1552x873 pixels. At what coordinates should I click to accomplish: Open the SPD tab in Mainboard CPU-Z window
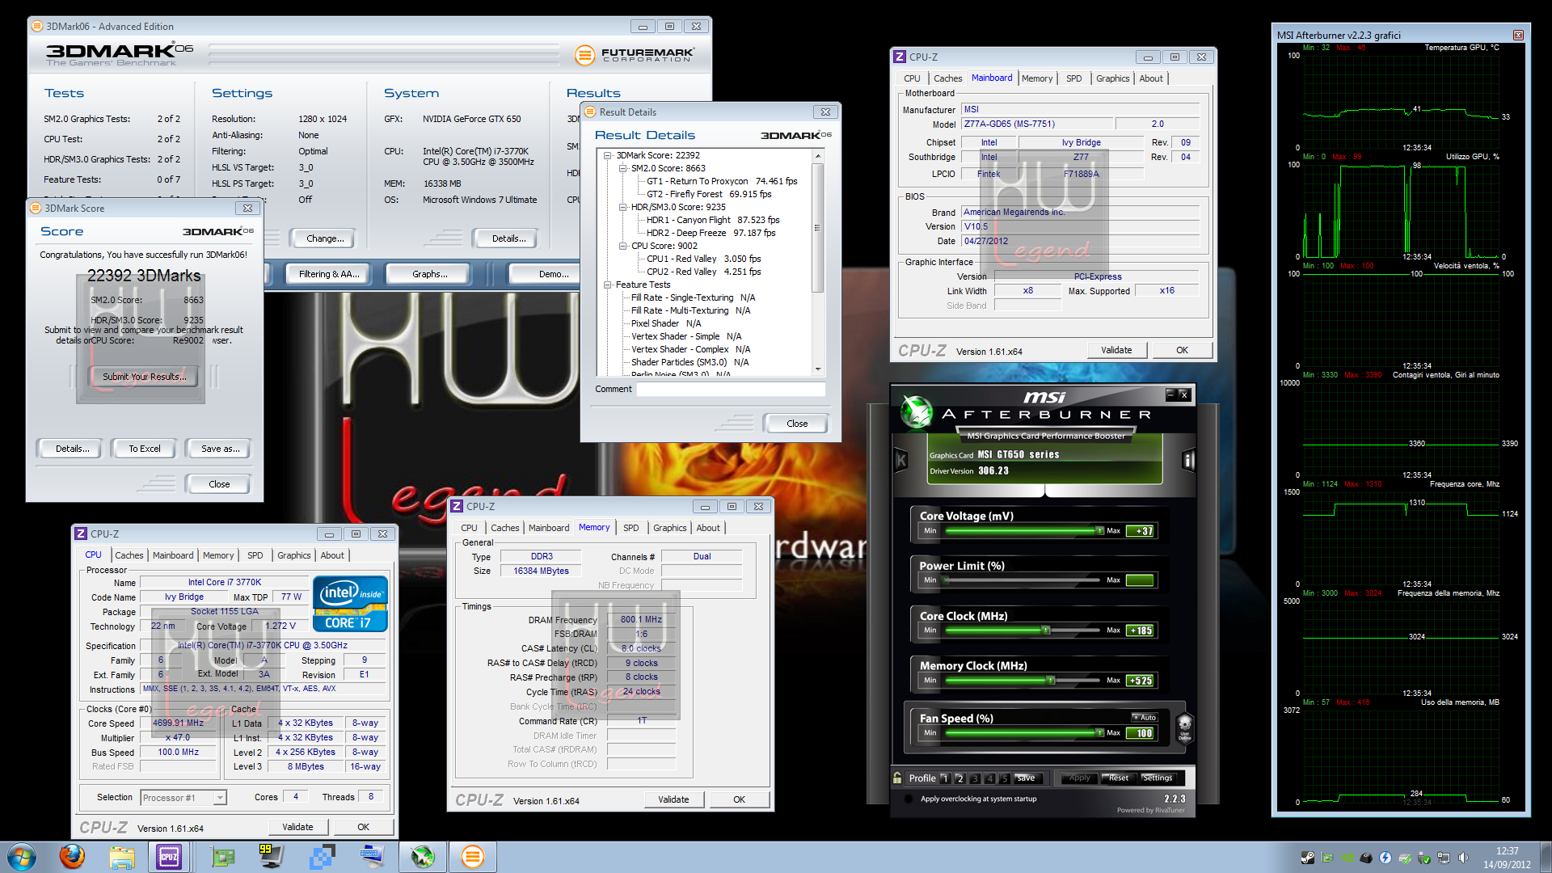pyautogui.click(x=1073, y=78)
